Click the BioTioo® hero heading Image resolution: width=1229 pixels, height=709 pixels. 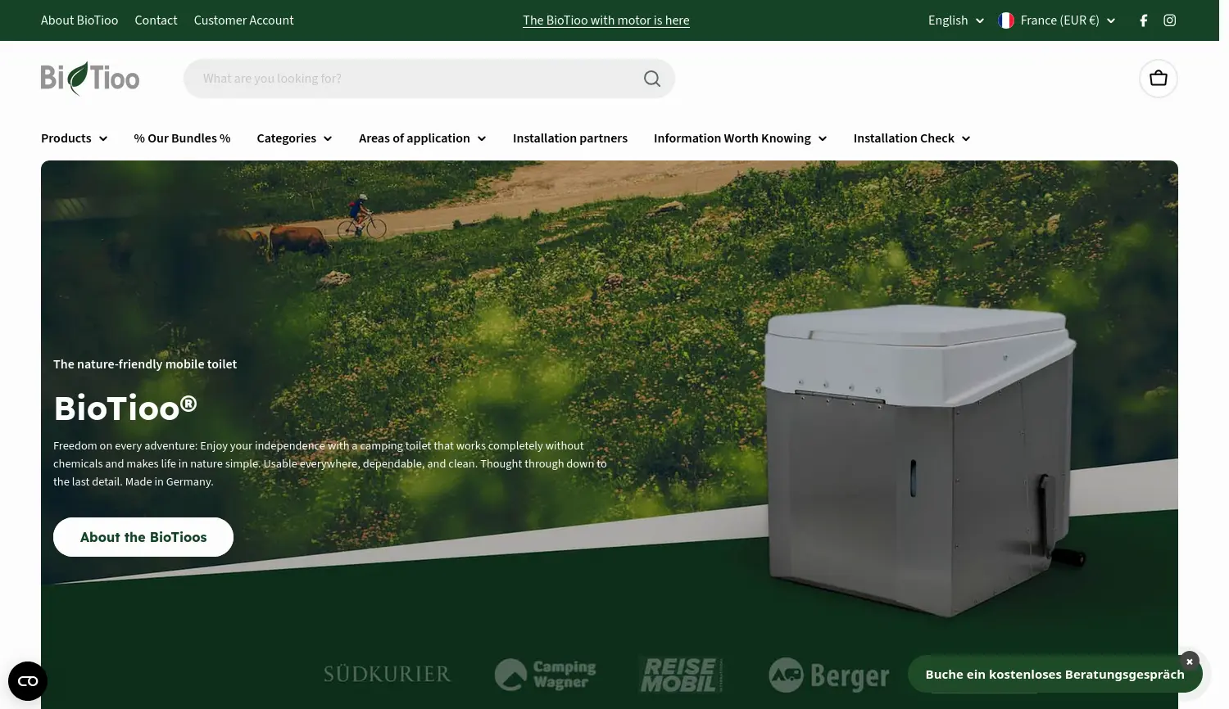click(125, 408)
